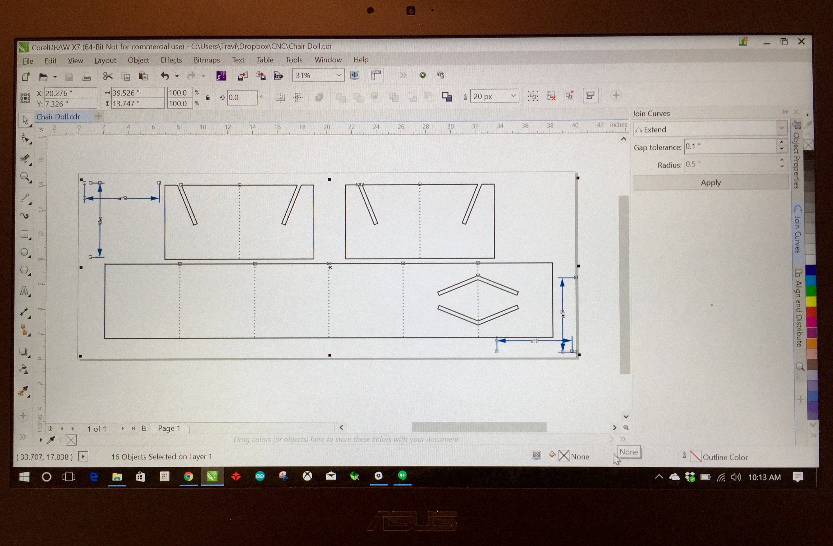Open the File menu
This screenshot has height=546, width=833.
coord(28,61)
